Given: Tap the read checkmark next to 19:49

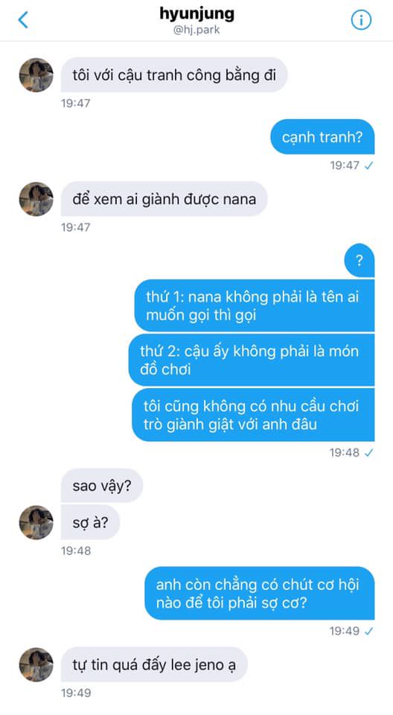Looking at the screenshot, I should (369, 631).
